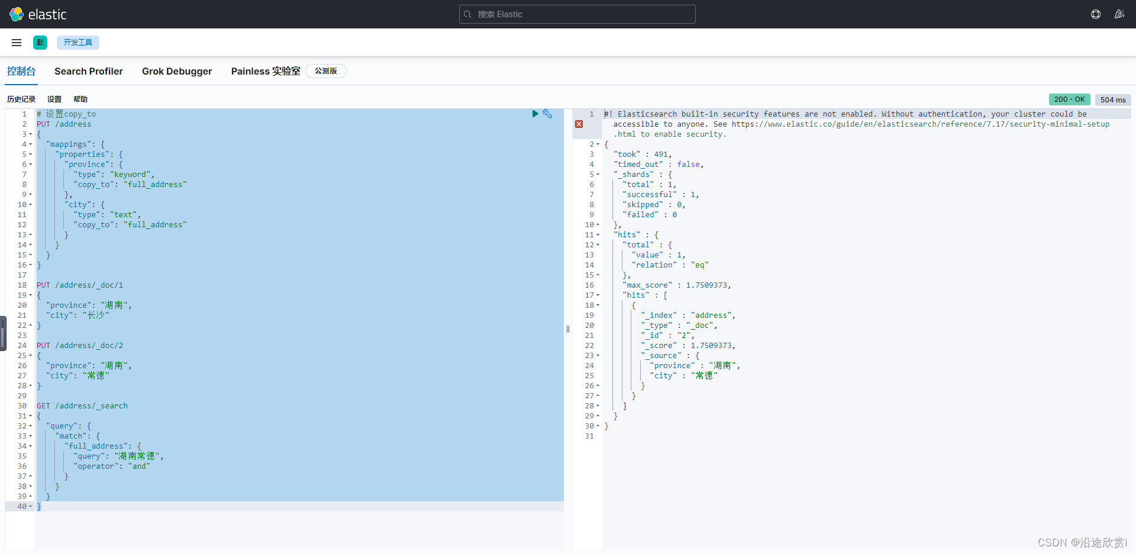Click the "_index" : "address" response line
This screenshot has width=1136, height=554.
coord(688,315)
